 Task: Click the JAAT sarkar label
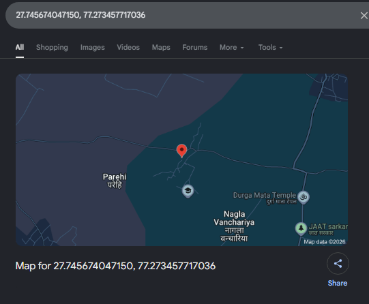[328, 229]
